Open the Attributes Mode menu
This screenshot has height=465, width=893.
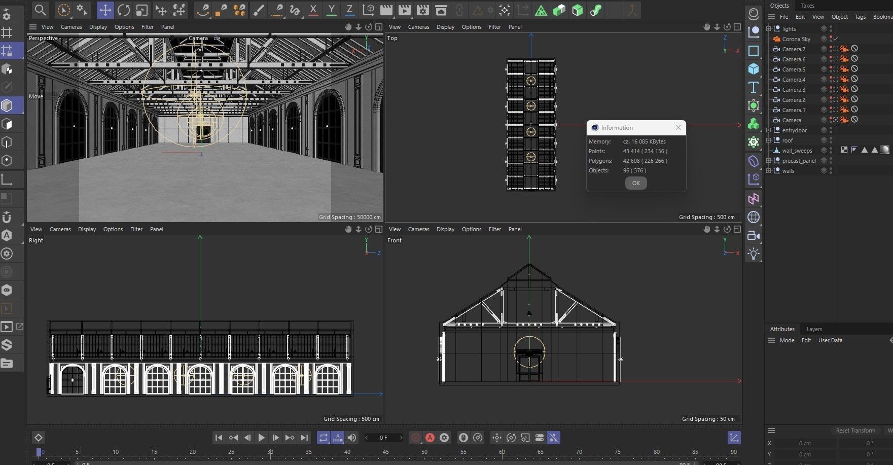point(787,340)
